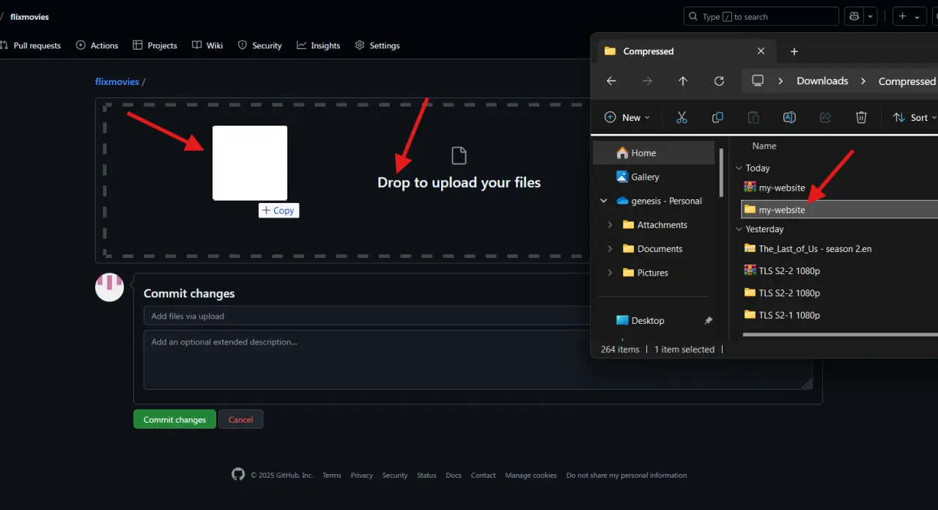
Task: Click the Commit changes green button
Action: tap(174, 419)
